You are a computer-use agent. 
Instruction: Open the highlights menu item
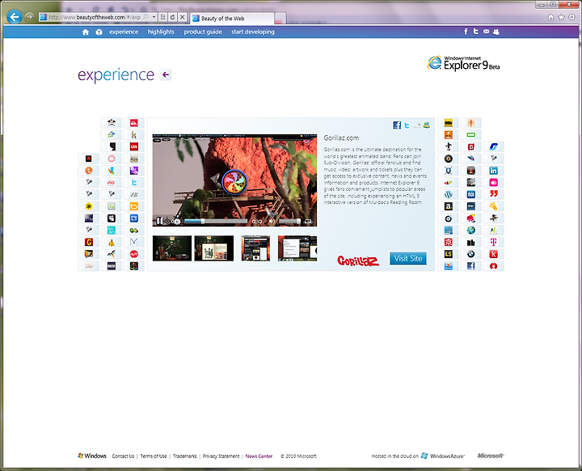(x=161, y=32)
